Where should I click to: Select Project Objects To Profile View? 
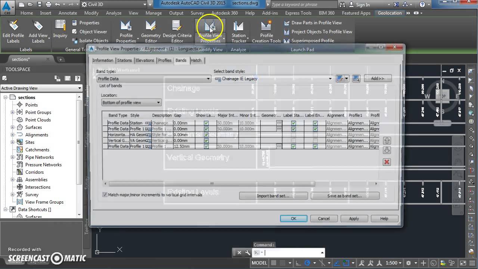[x=318, y=32]
